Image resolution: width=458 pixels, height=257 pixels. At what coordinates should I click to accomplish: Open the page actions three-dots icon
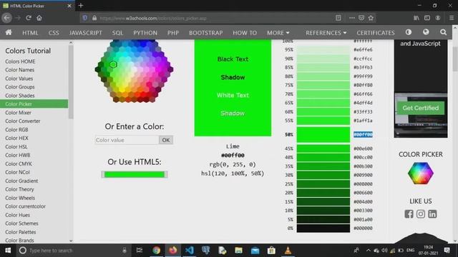352,18
